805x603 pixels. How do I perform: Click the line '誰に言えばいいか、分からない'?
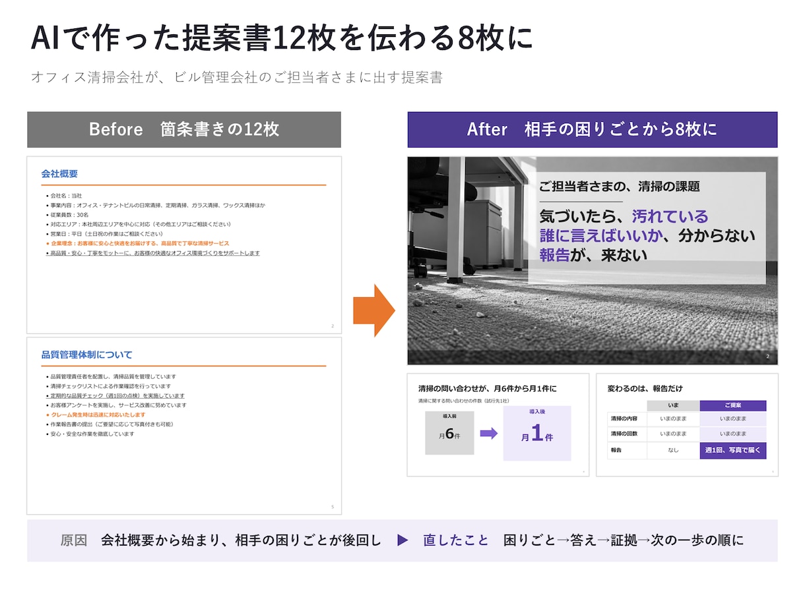647,235
